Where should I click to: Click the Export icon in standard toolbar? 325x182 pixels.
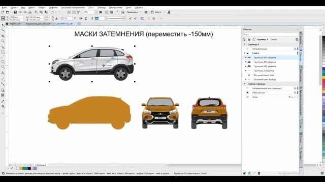[74, 12]
